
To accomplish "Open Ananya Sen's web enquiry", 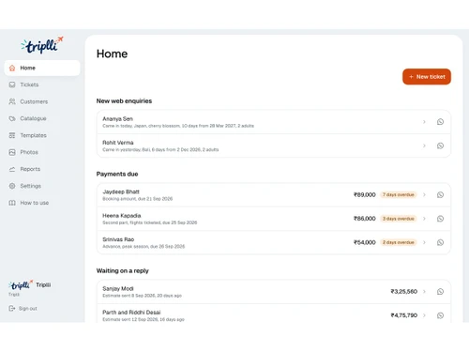I will 274,122.
